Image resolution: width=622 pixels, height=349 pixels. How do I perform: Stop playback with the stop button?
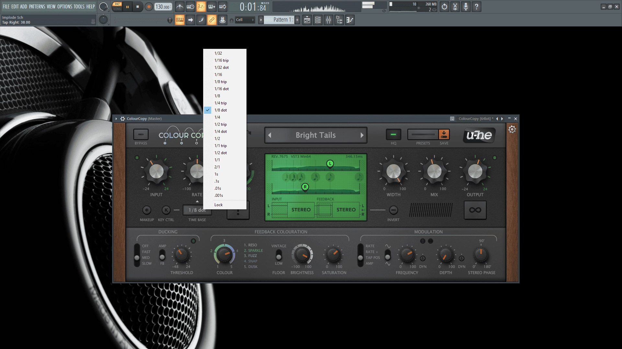[138, 7]
